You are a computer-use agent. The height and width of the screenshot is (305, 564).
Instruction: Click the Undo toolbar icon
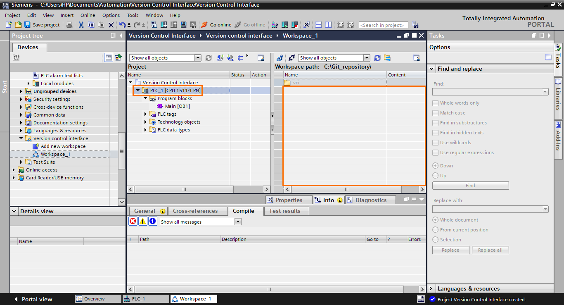click(x=123, y=24)
